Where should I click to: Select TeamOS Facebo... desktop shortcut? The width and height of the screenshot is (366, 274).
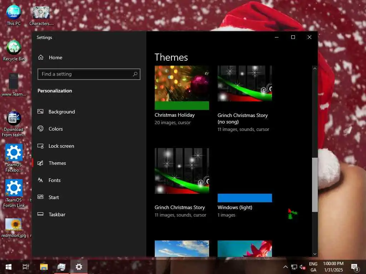coord(14,158)
